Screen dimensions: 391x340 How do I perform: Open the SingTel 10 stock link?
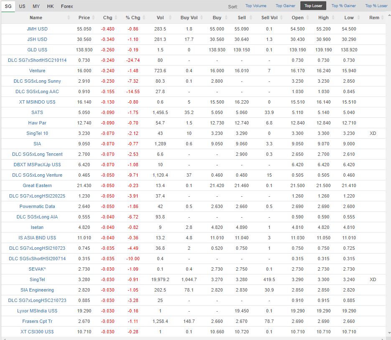[37, 134]
